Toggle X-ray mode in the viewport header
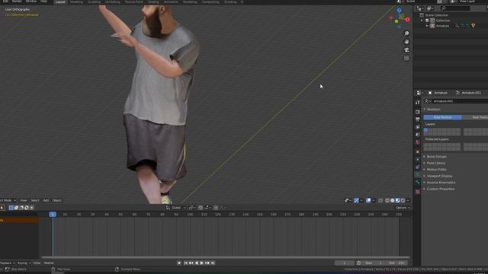Image resolution: width=488 pixels, height=274 pixels. click(x=380, y=201)
